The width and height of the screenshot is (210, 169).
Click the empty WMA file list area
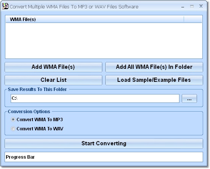point(104,41)
